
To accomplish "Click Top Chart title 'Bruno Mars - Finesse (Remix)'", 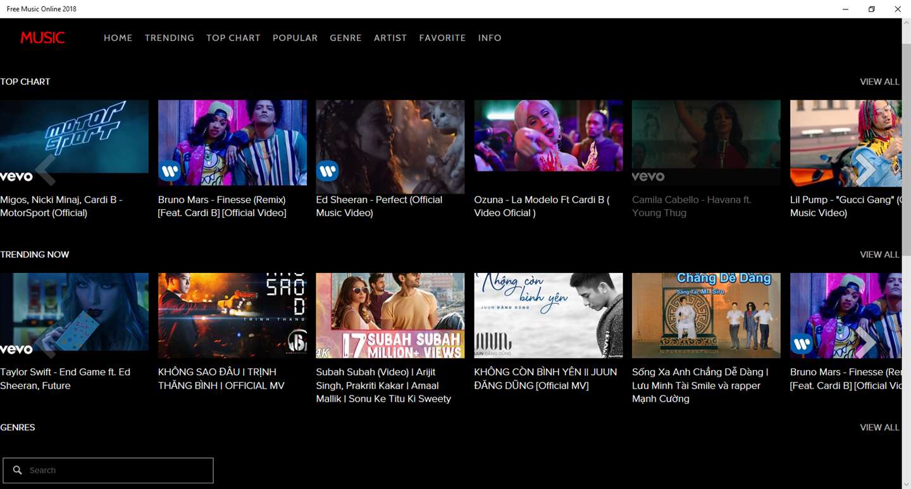I will click(222, 206).
